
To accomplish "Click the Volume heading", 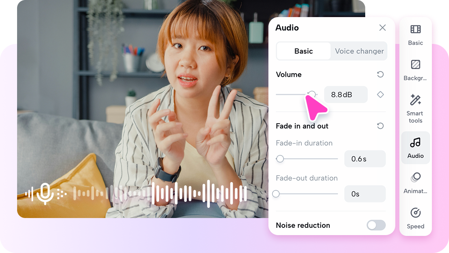I will click(x=289, y=74).
